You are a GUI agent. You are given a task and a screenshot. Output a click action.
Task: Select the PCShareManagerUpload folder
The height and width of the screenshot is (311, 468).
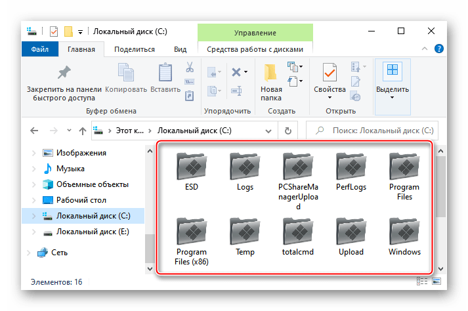pyautogui.click(x=298, y=182)
